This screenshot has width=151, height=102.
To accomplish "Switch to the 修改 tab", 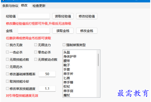I will (24, 6).
